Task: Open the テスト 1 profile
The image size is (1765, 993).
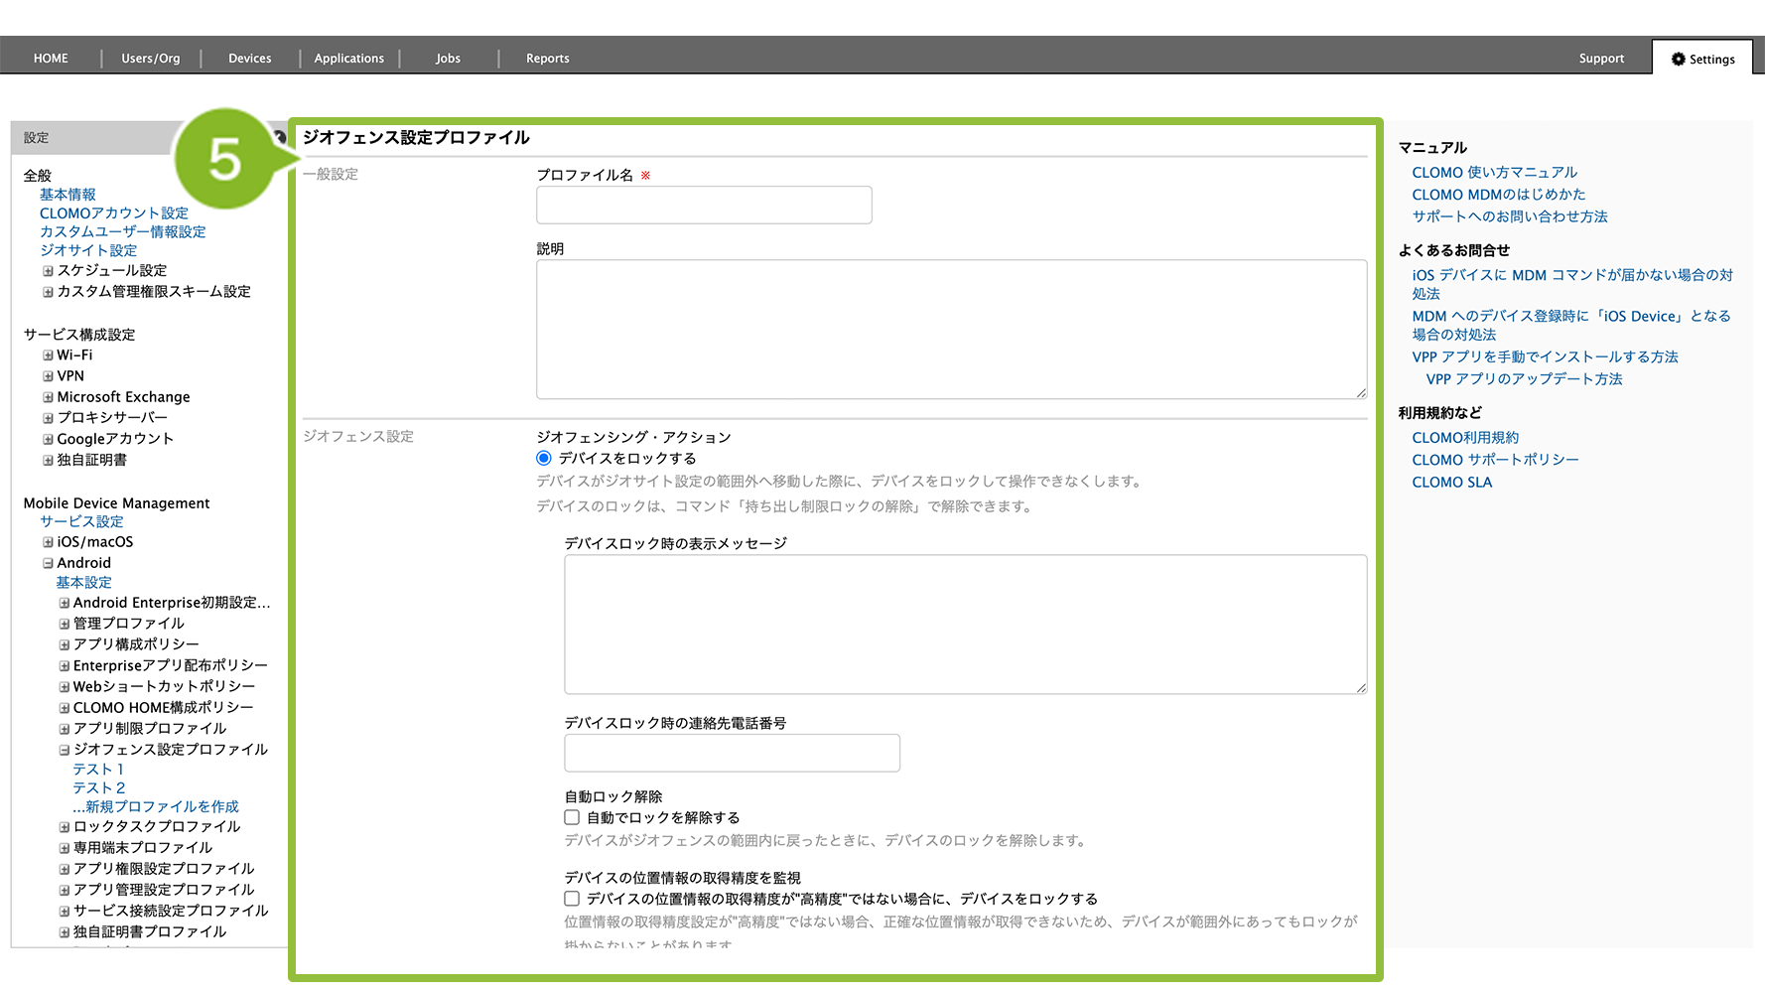Action: (x=98, y=769)
